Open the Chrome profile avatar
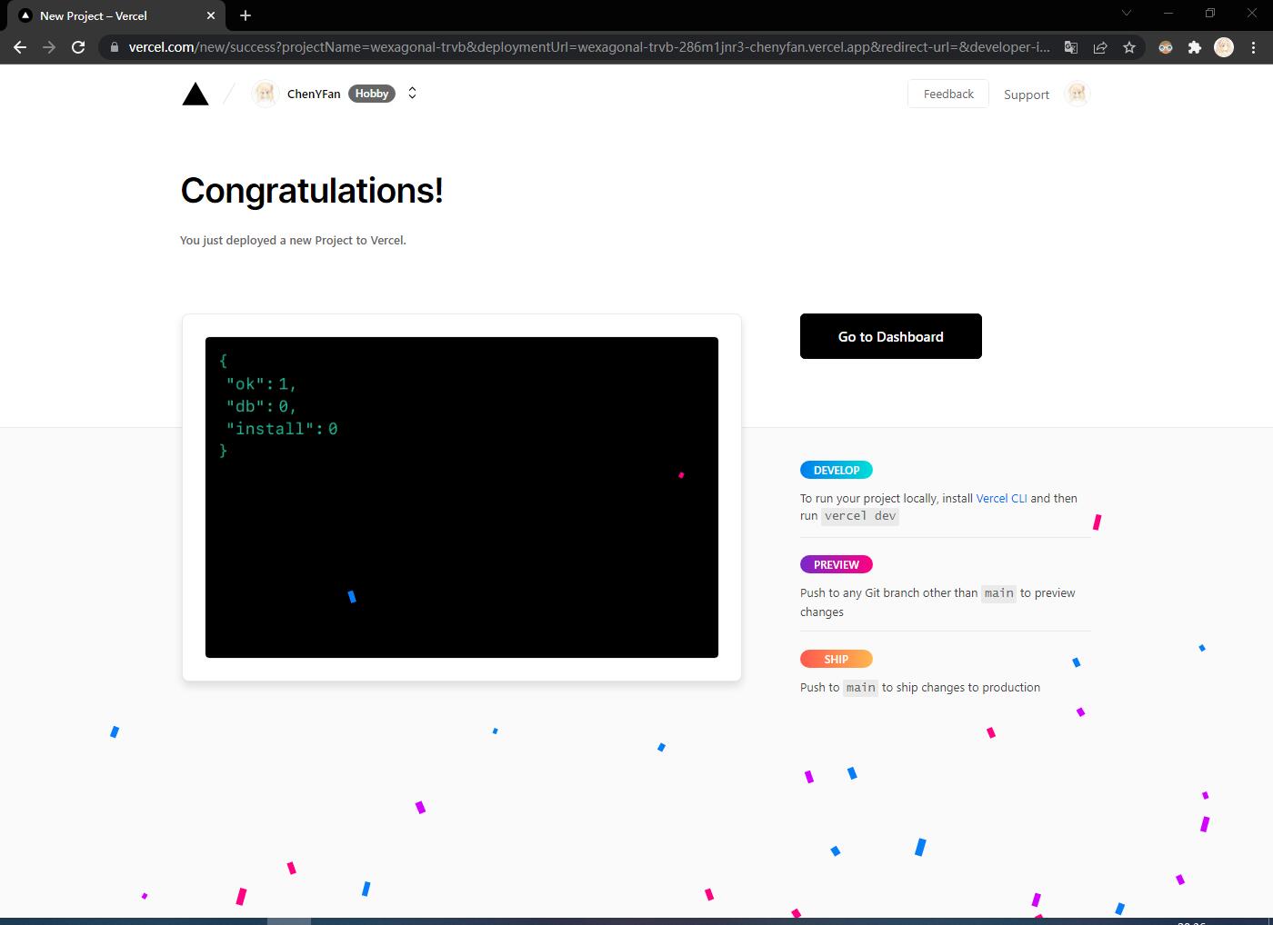 coord(1224,47)
